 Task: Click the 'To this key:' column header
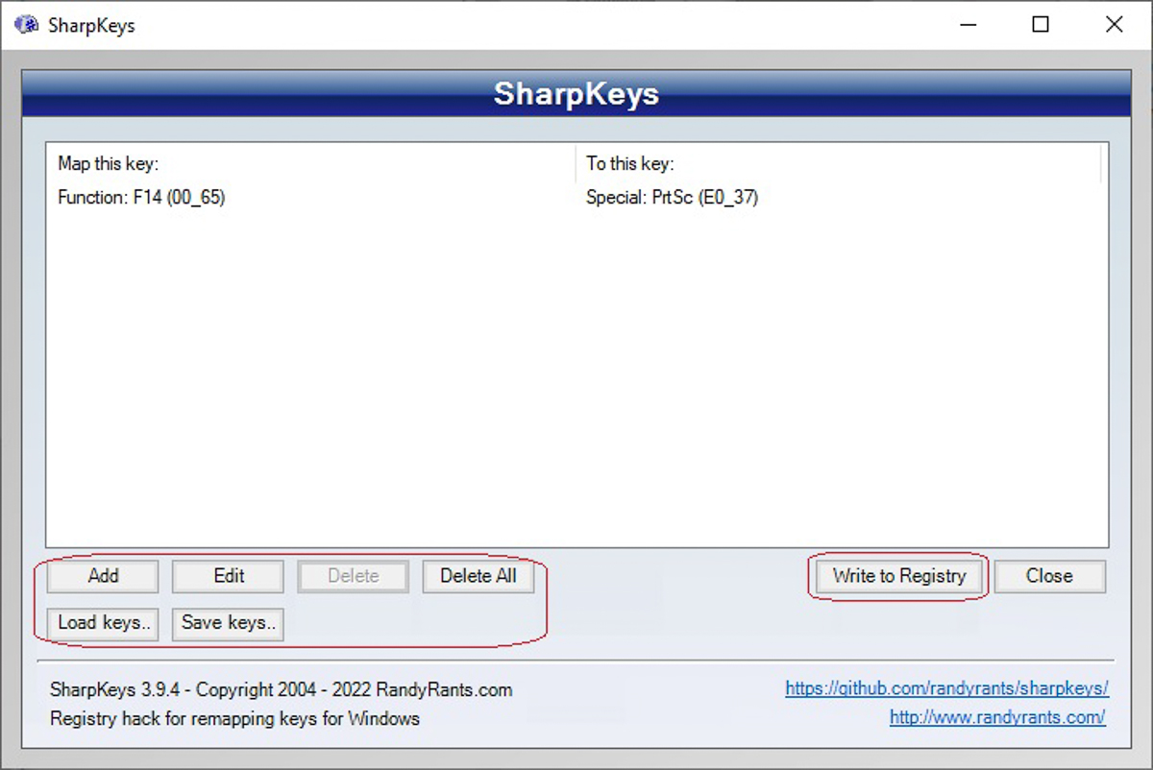pos(630,164)
